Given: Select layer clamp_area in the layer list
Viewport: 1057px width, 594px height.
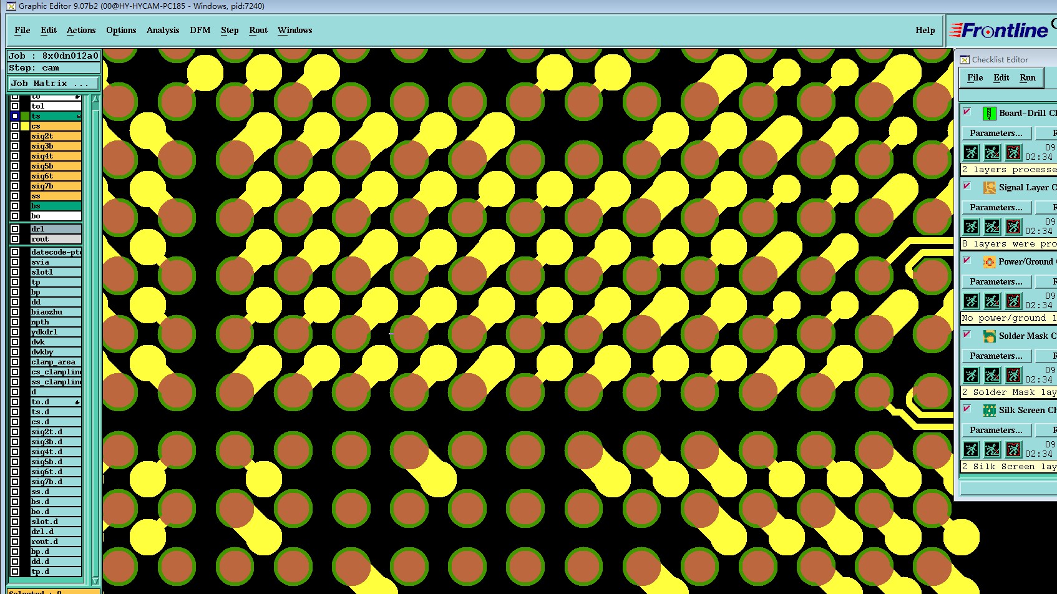Looking at the screenshot, I should tap(56, 362).
